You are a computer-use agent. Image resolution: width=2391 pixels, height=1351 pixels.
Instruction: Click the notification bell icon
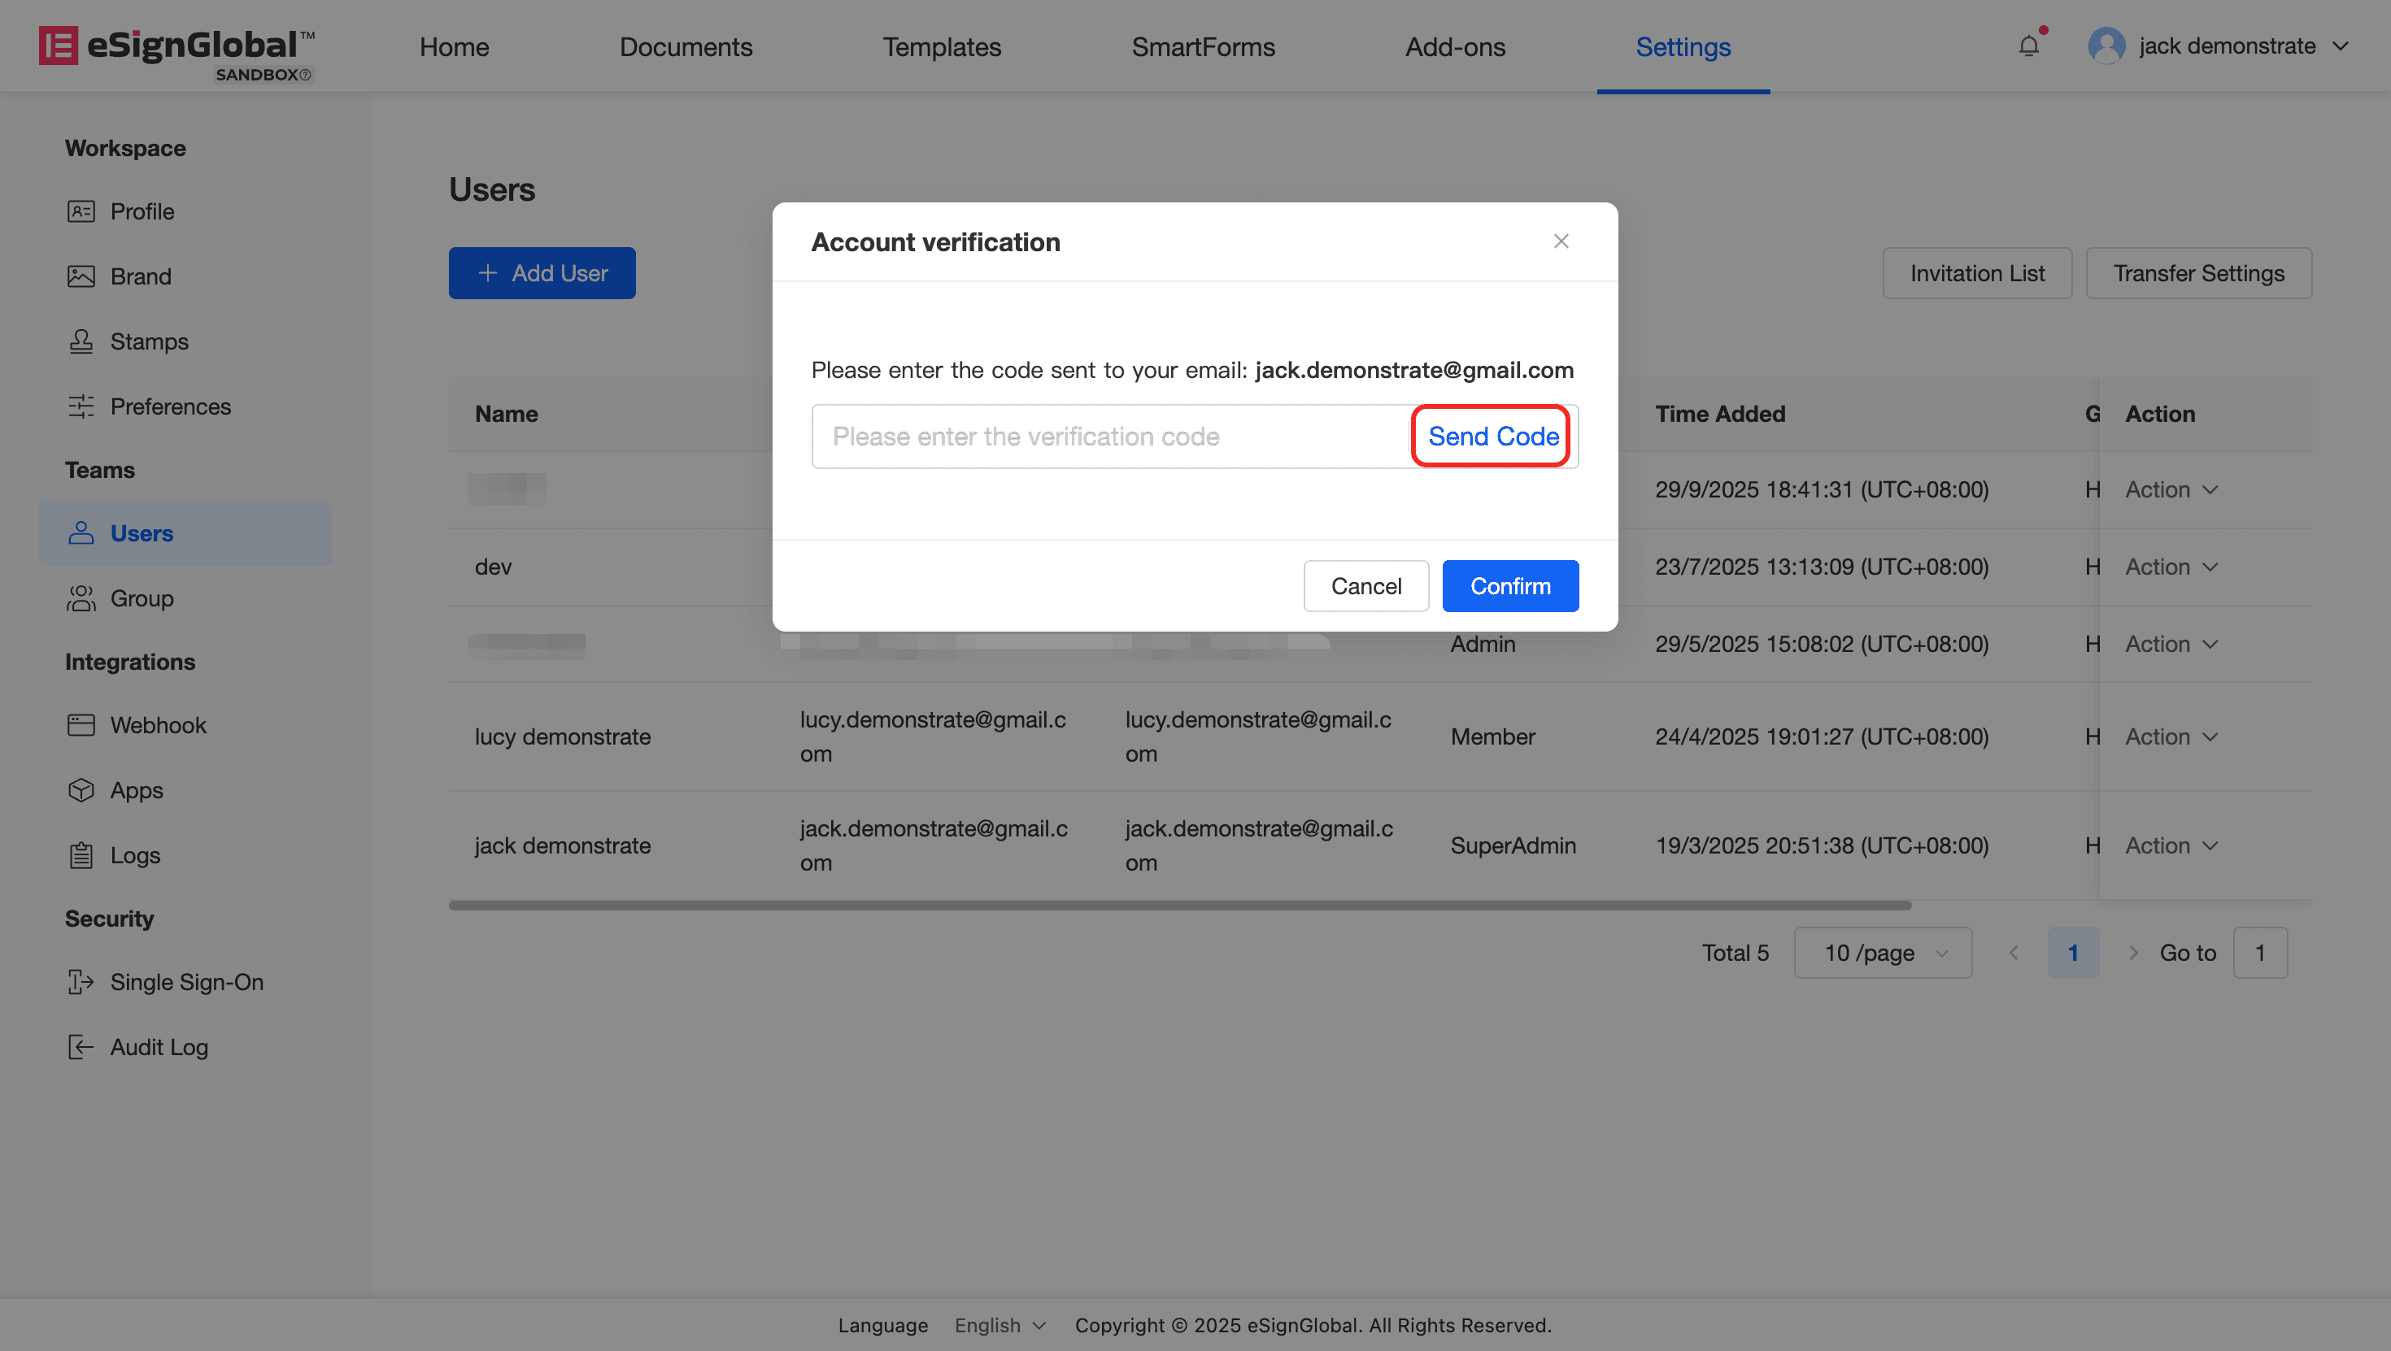2028,46
